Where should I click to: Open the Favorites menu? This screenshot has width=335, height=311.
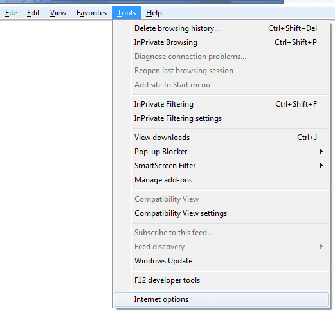pyautogui.click(x=91, y=13)
